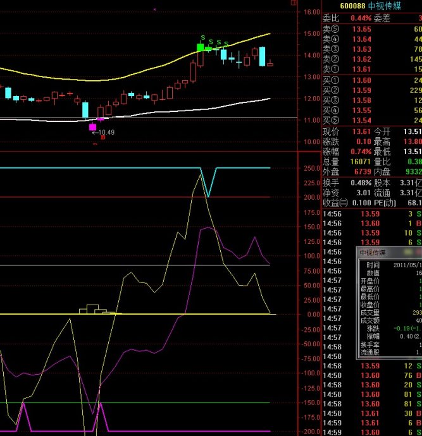This screenshot has height=436, width=422.
Task: Click the -150.0 label on the indicator axis
Action: [311, 403]
